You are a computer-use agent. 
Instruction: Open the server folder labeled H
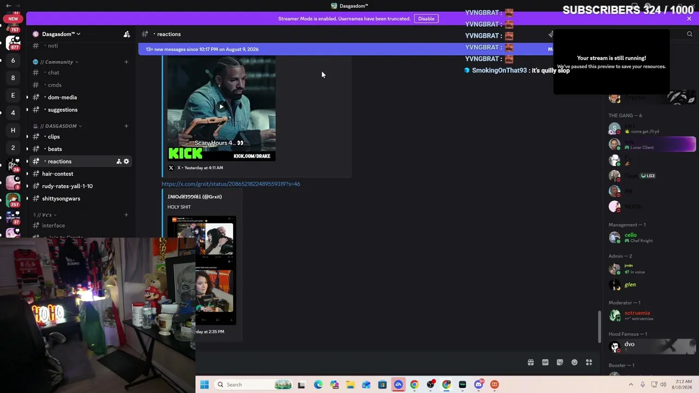(x=13, y=130)
